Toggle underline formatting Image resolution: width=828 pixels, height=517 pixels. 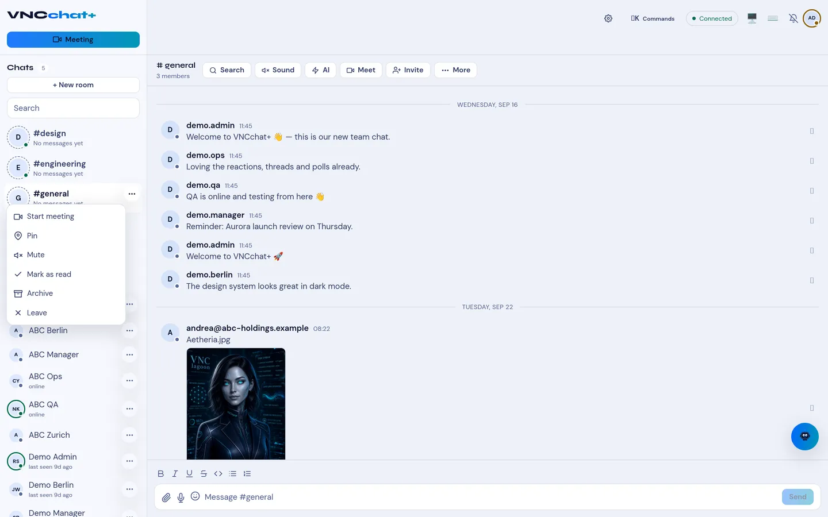(x=189, y=474)
